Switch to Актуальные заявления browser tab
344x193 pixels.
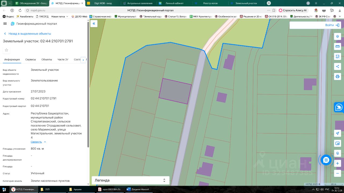click(x=139, y=3)
